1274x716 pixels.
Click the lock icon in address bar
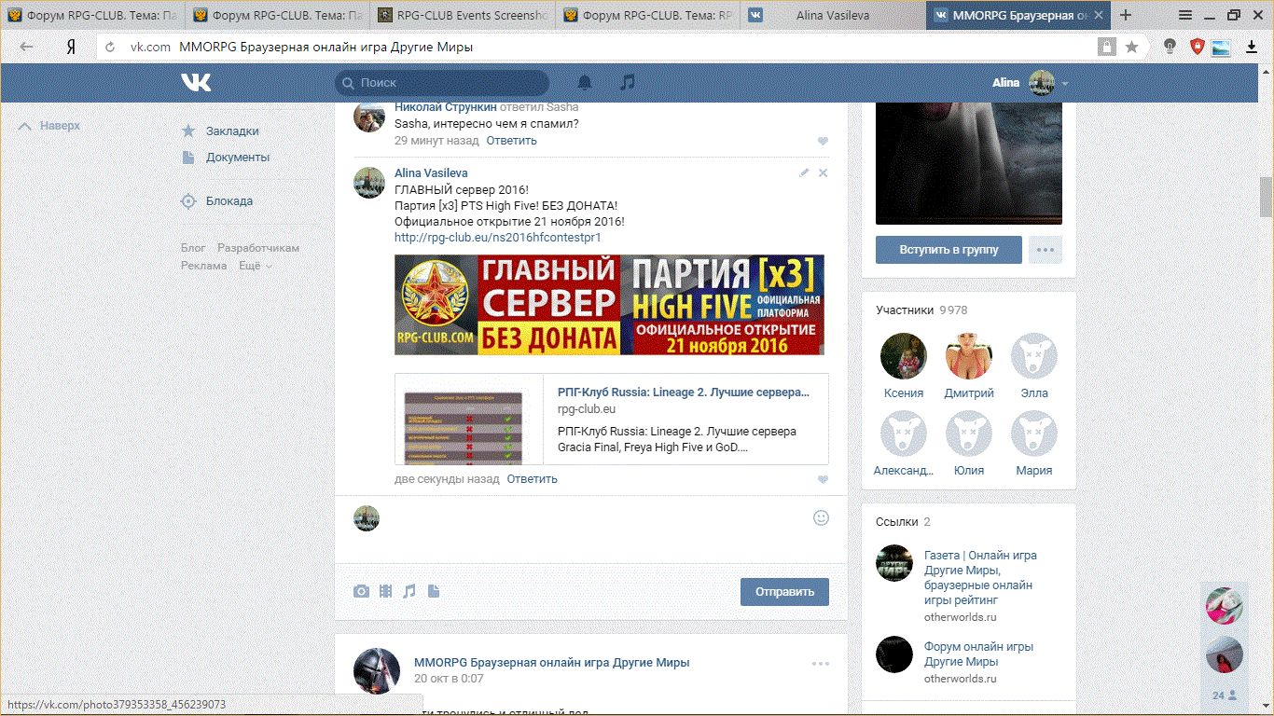pyautogui.click(x=1106, y=47)
